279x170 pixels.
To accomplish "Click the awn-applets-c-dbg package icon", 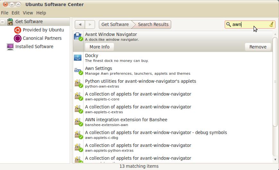I will [x=78, y=135].
